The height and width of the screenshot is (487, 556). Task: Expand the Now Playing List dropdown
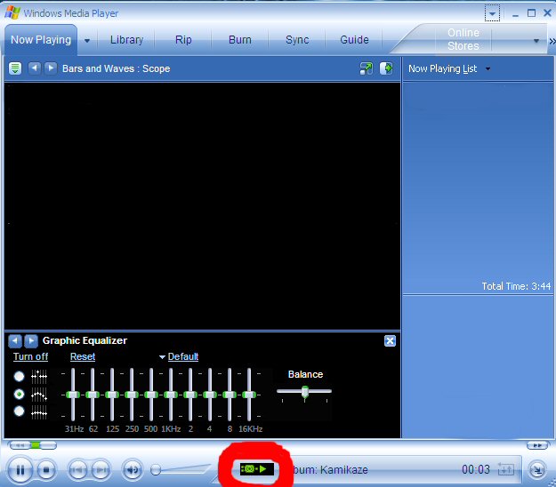click(x=488, y=69)
